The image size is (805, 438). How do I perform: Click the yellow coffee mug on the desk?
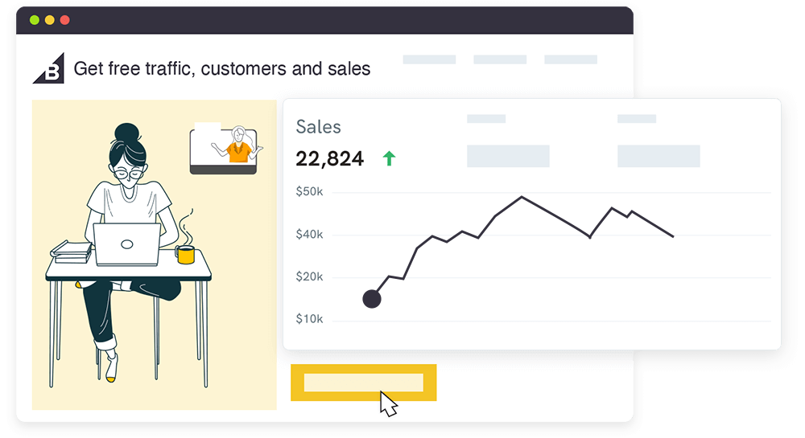tap(185, 254)
